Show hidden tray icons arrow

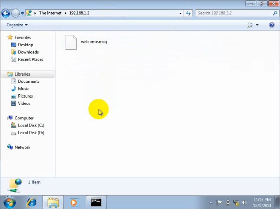[x=211, y=203]
